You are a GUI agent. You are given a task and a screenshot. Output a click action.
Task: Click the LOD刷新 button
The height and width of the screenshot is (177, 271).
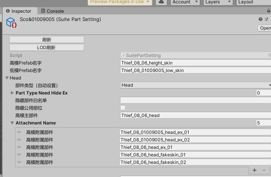[47, 48]
